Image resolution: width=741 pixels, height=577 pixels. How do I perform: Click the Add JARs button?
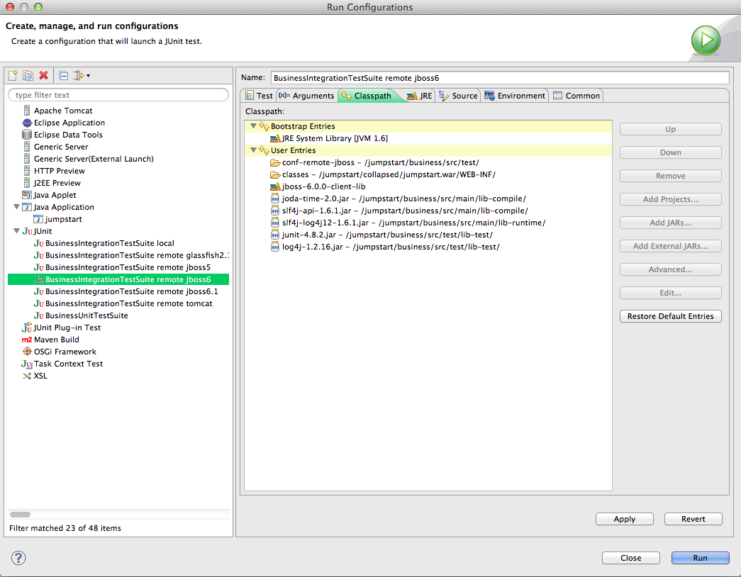tap(670, 223)
